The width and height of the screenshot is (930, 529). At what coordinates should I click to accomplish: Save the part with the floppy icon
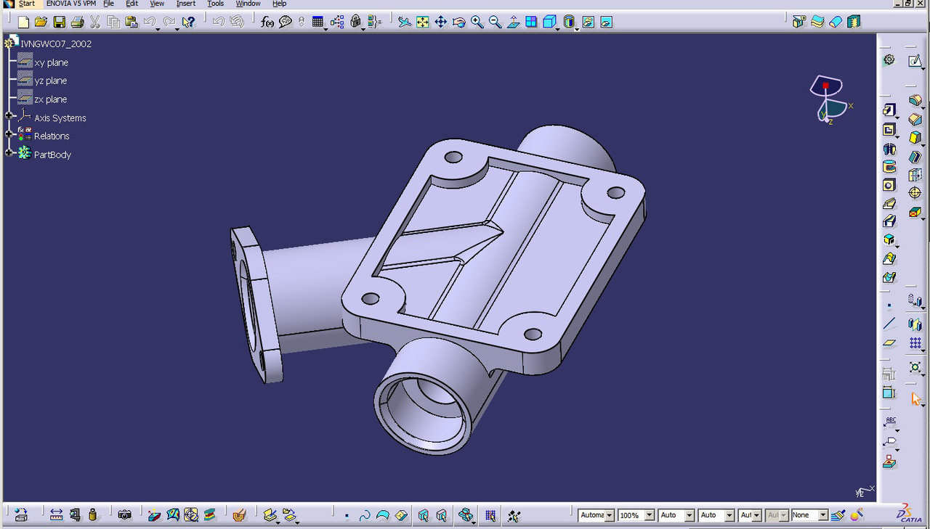pyautogui.click(x=60, y=22)
